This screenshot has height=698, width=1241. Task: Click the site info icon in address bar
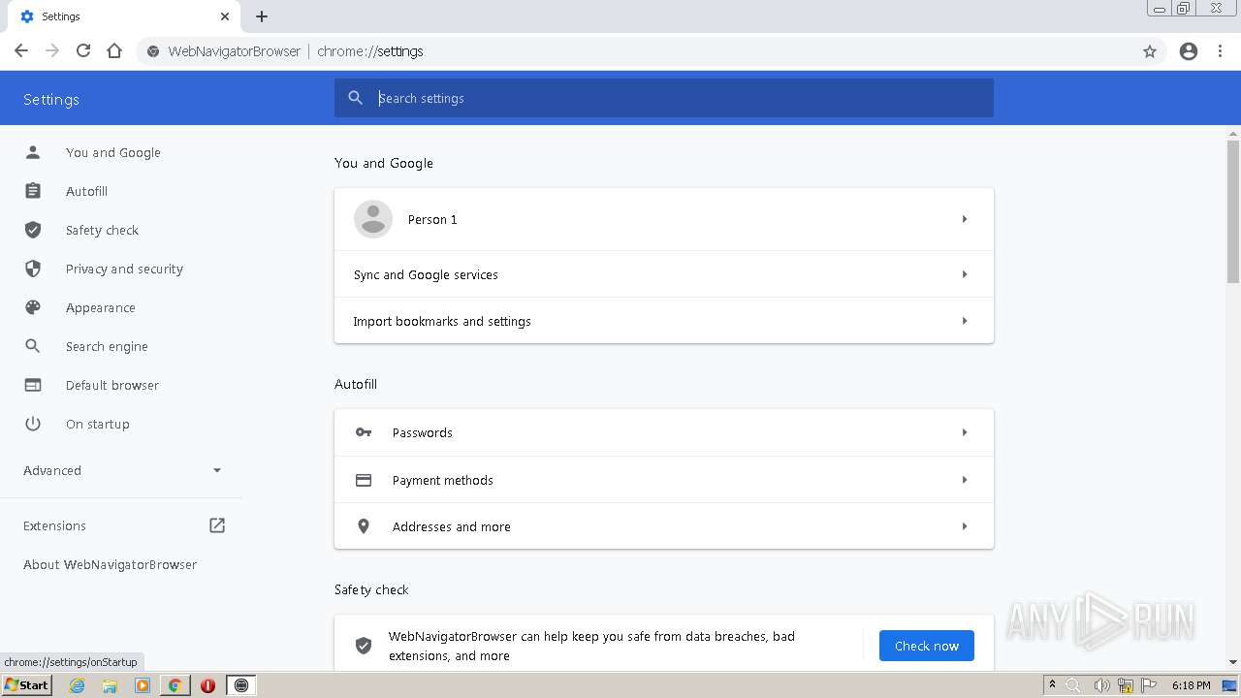click(x=153, y=51)
